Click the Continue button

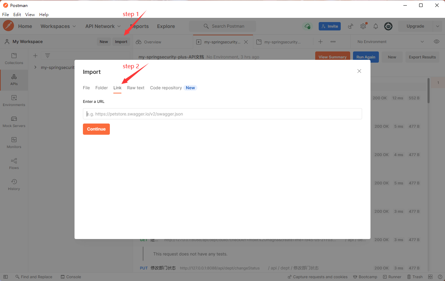click(x=96, y=129)
